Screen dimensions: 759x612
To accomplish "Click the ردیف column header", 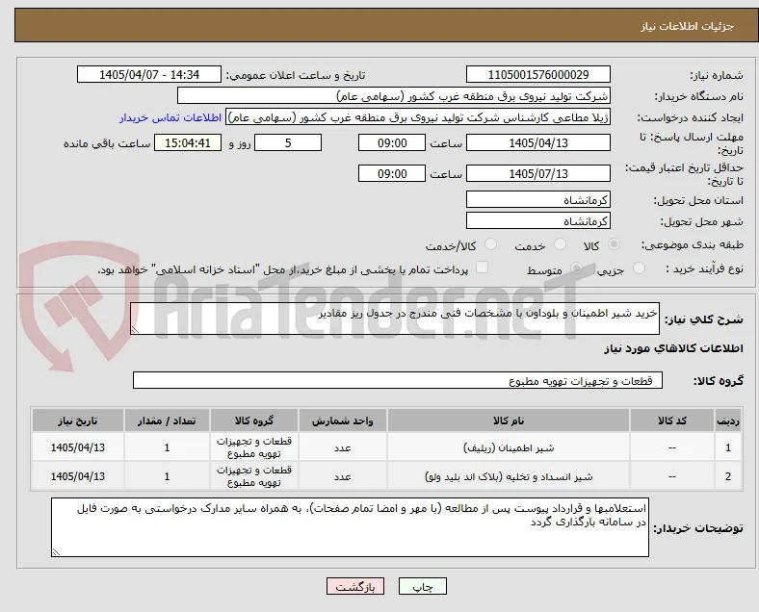I will pyautogui.click(x=727, y=421).
